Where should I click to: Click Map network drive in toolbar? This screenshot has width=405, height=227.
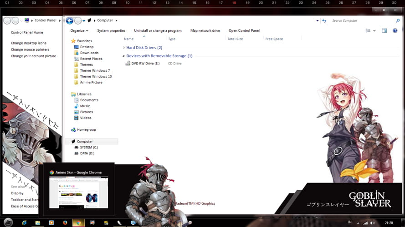205,31
